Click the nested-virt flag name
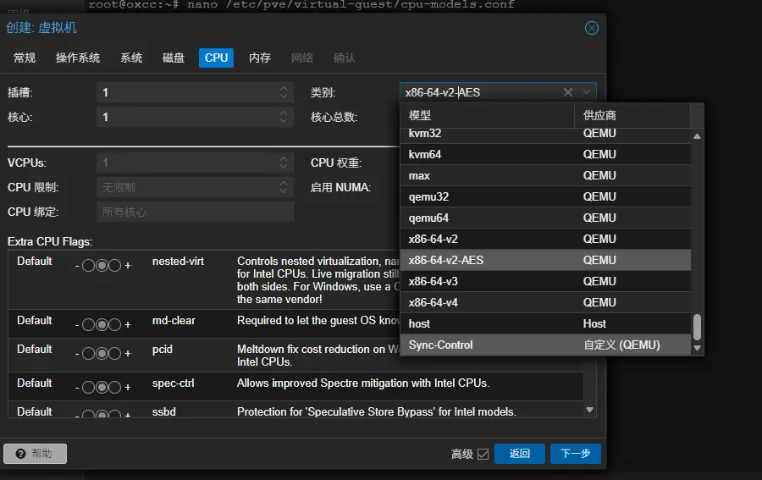This screenshot has width=762, height=480. [x=178, y=262]
